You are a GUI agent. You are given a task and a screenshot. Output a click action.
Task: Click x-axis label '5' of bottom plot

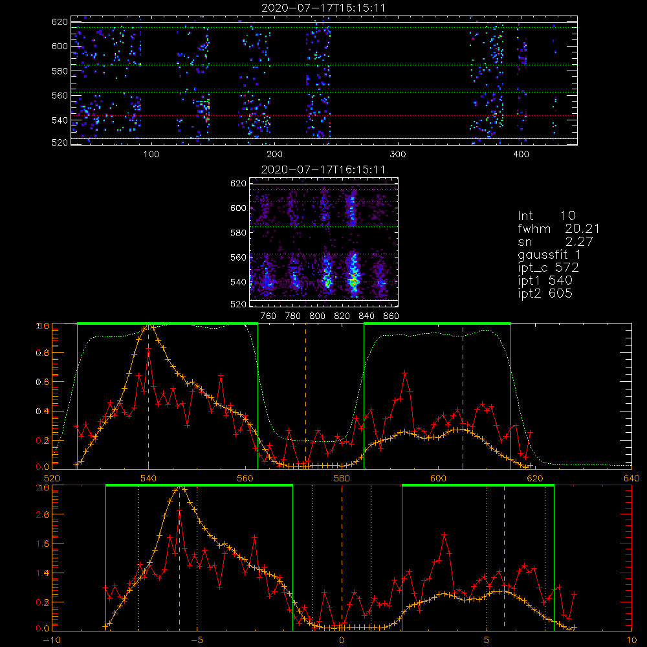(x=487, y=641)
